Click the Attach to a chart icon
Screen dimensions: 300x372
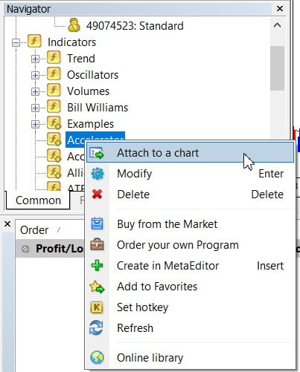(x=97, y=153)
